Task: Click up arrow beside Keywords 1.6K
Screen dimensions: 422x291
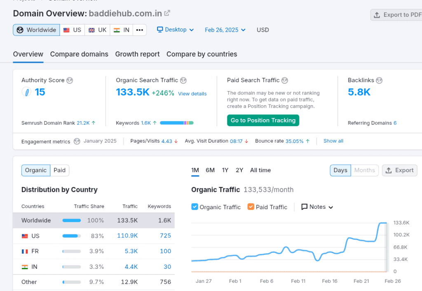Action: [x=155, y=122]
